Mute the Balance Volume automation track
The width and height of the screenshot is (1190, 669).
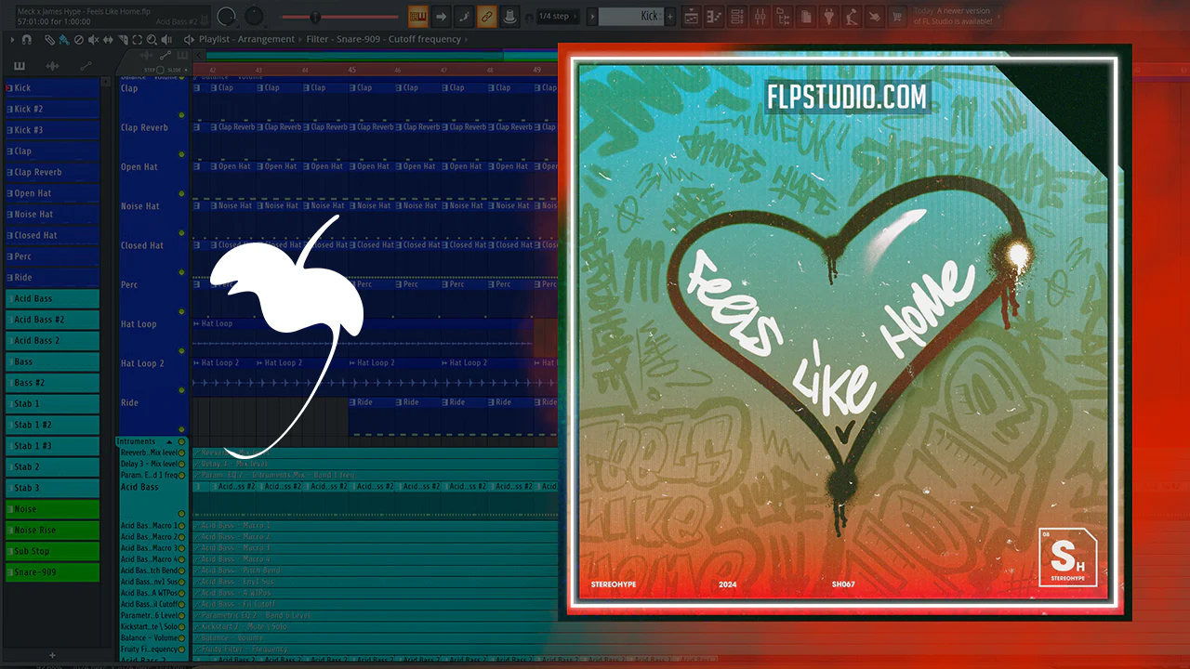point(181,637)
